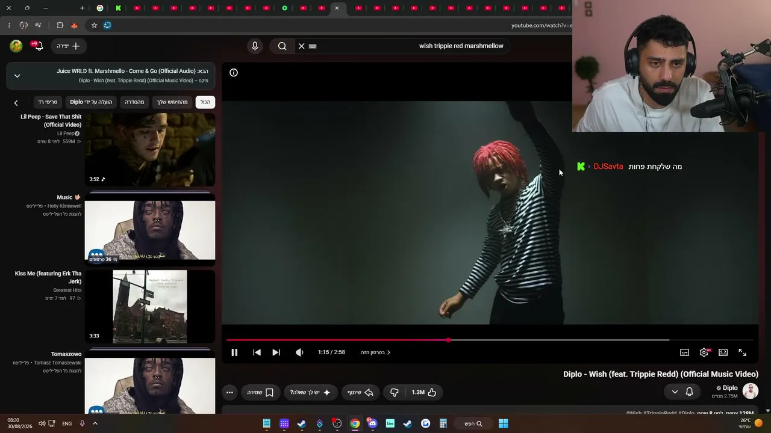771x433 pixels.
Task: Share the video via 'שיתוף' button
Action: (360, 392)
